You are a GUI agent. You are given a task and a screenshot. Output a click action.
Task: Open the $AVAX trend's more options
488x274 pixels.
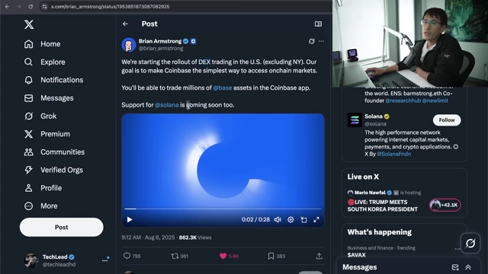tap(457, 249)
